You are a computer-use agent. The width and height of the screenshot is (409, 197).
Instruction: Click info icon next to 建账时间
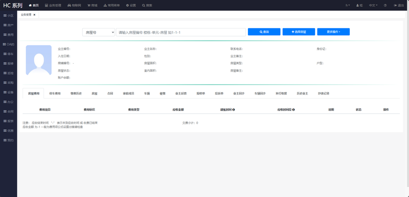click(x=234, y=110)
